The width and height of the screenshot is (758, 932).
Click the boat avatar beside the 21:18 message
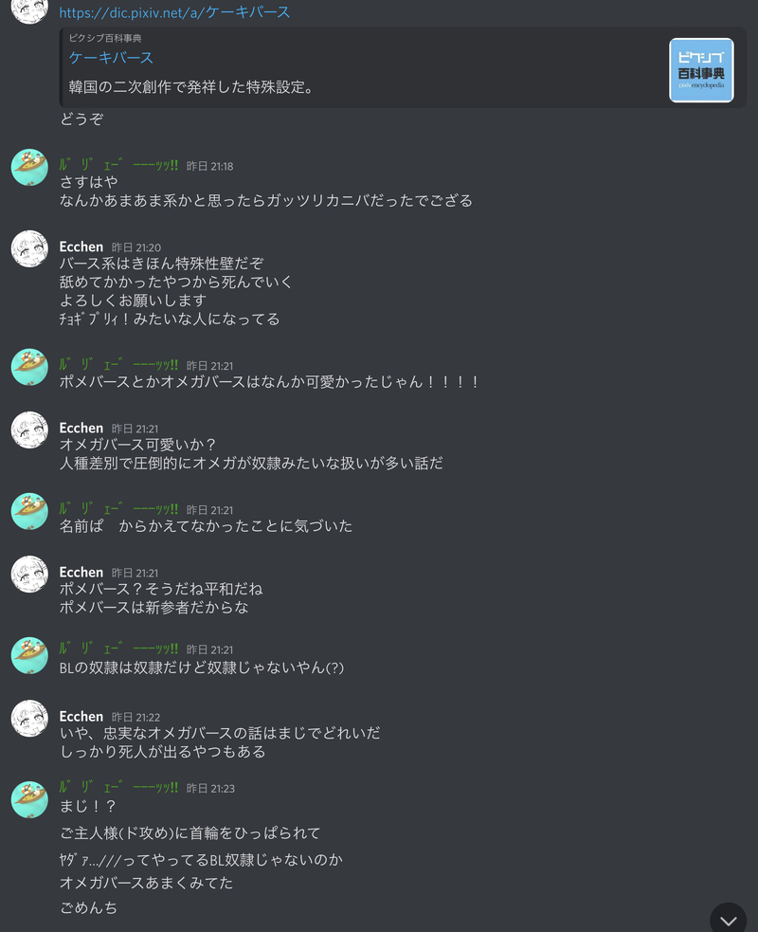tap(29, 167)
